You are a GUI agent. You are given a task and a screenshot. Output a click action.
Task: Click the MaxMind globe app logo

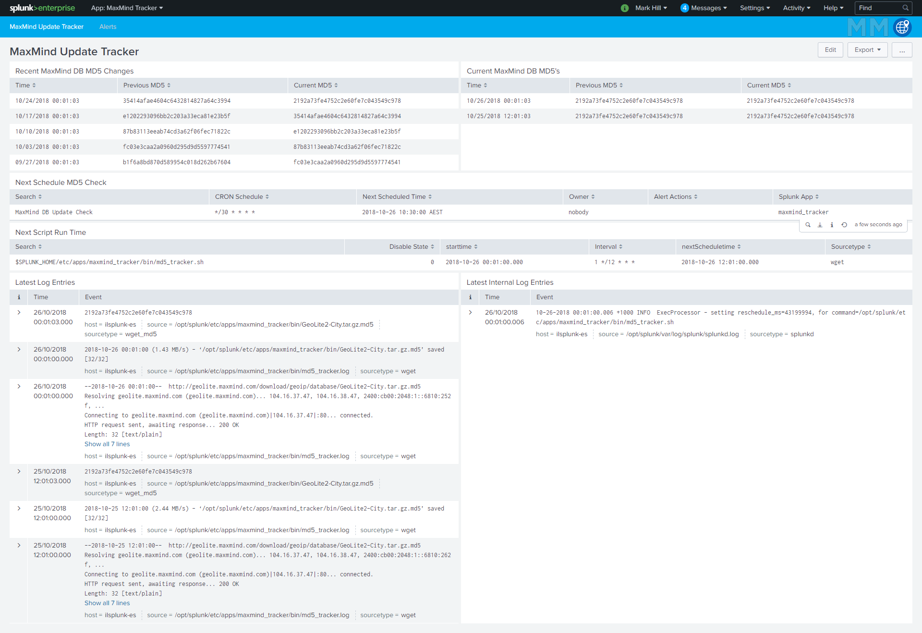[x=902, y=27]
